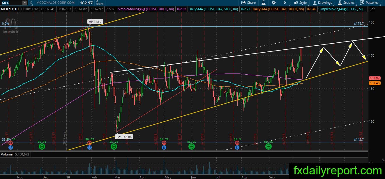Click the blue lightbulb icon in late July
The width and height of the screenshot is (385, 179).
(x=237, y=147)
